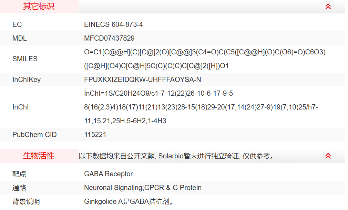
Task: Click the InChI row label
Action: (x=20, y=107)
